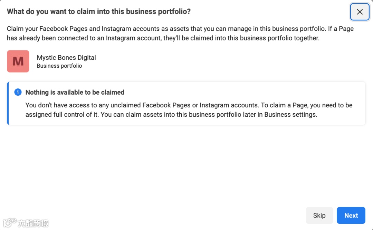Click the empty white dialog body area
373x230 pixels.
click(186, 162)
